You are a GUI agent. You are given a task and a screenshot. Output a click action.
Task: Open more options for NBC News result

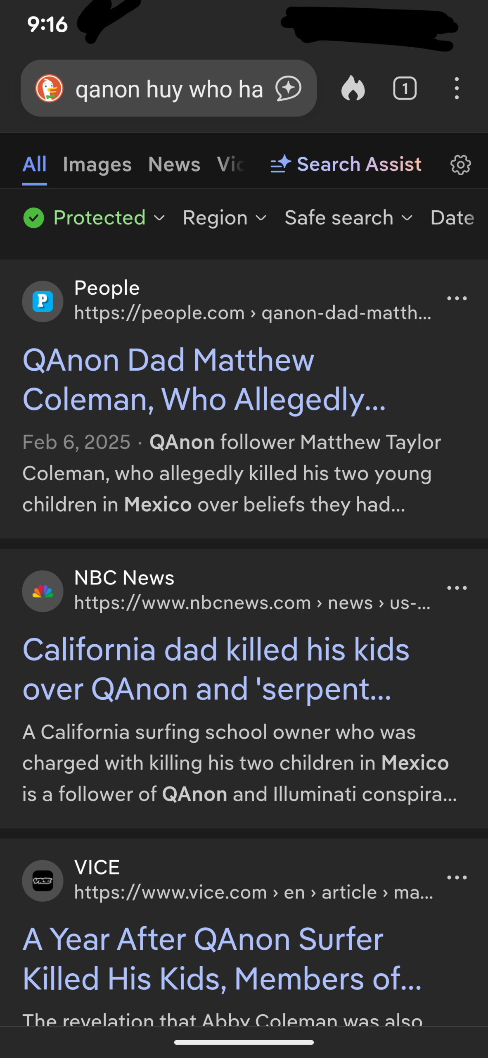[x=457, y=588]
